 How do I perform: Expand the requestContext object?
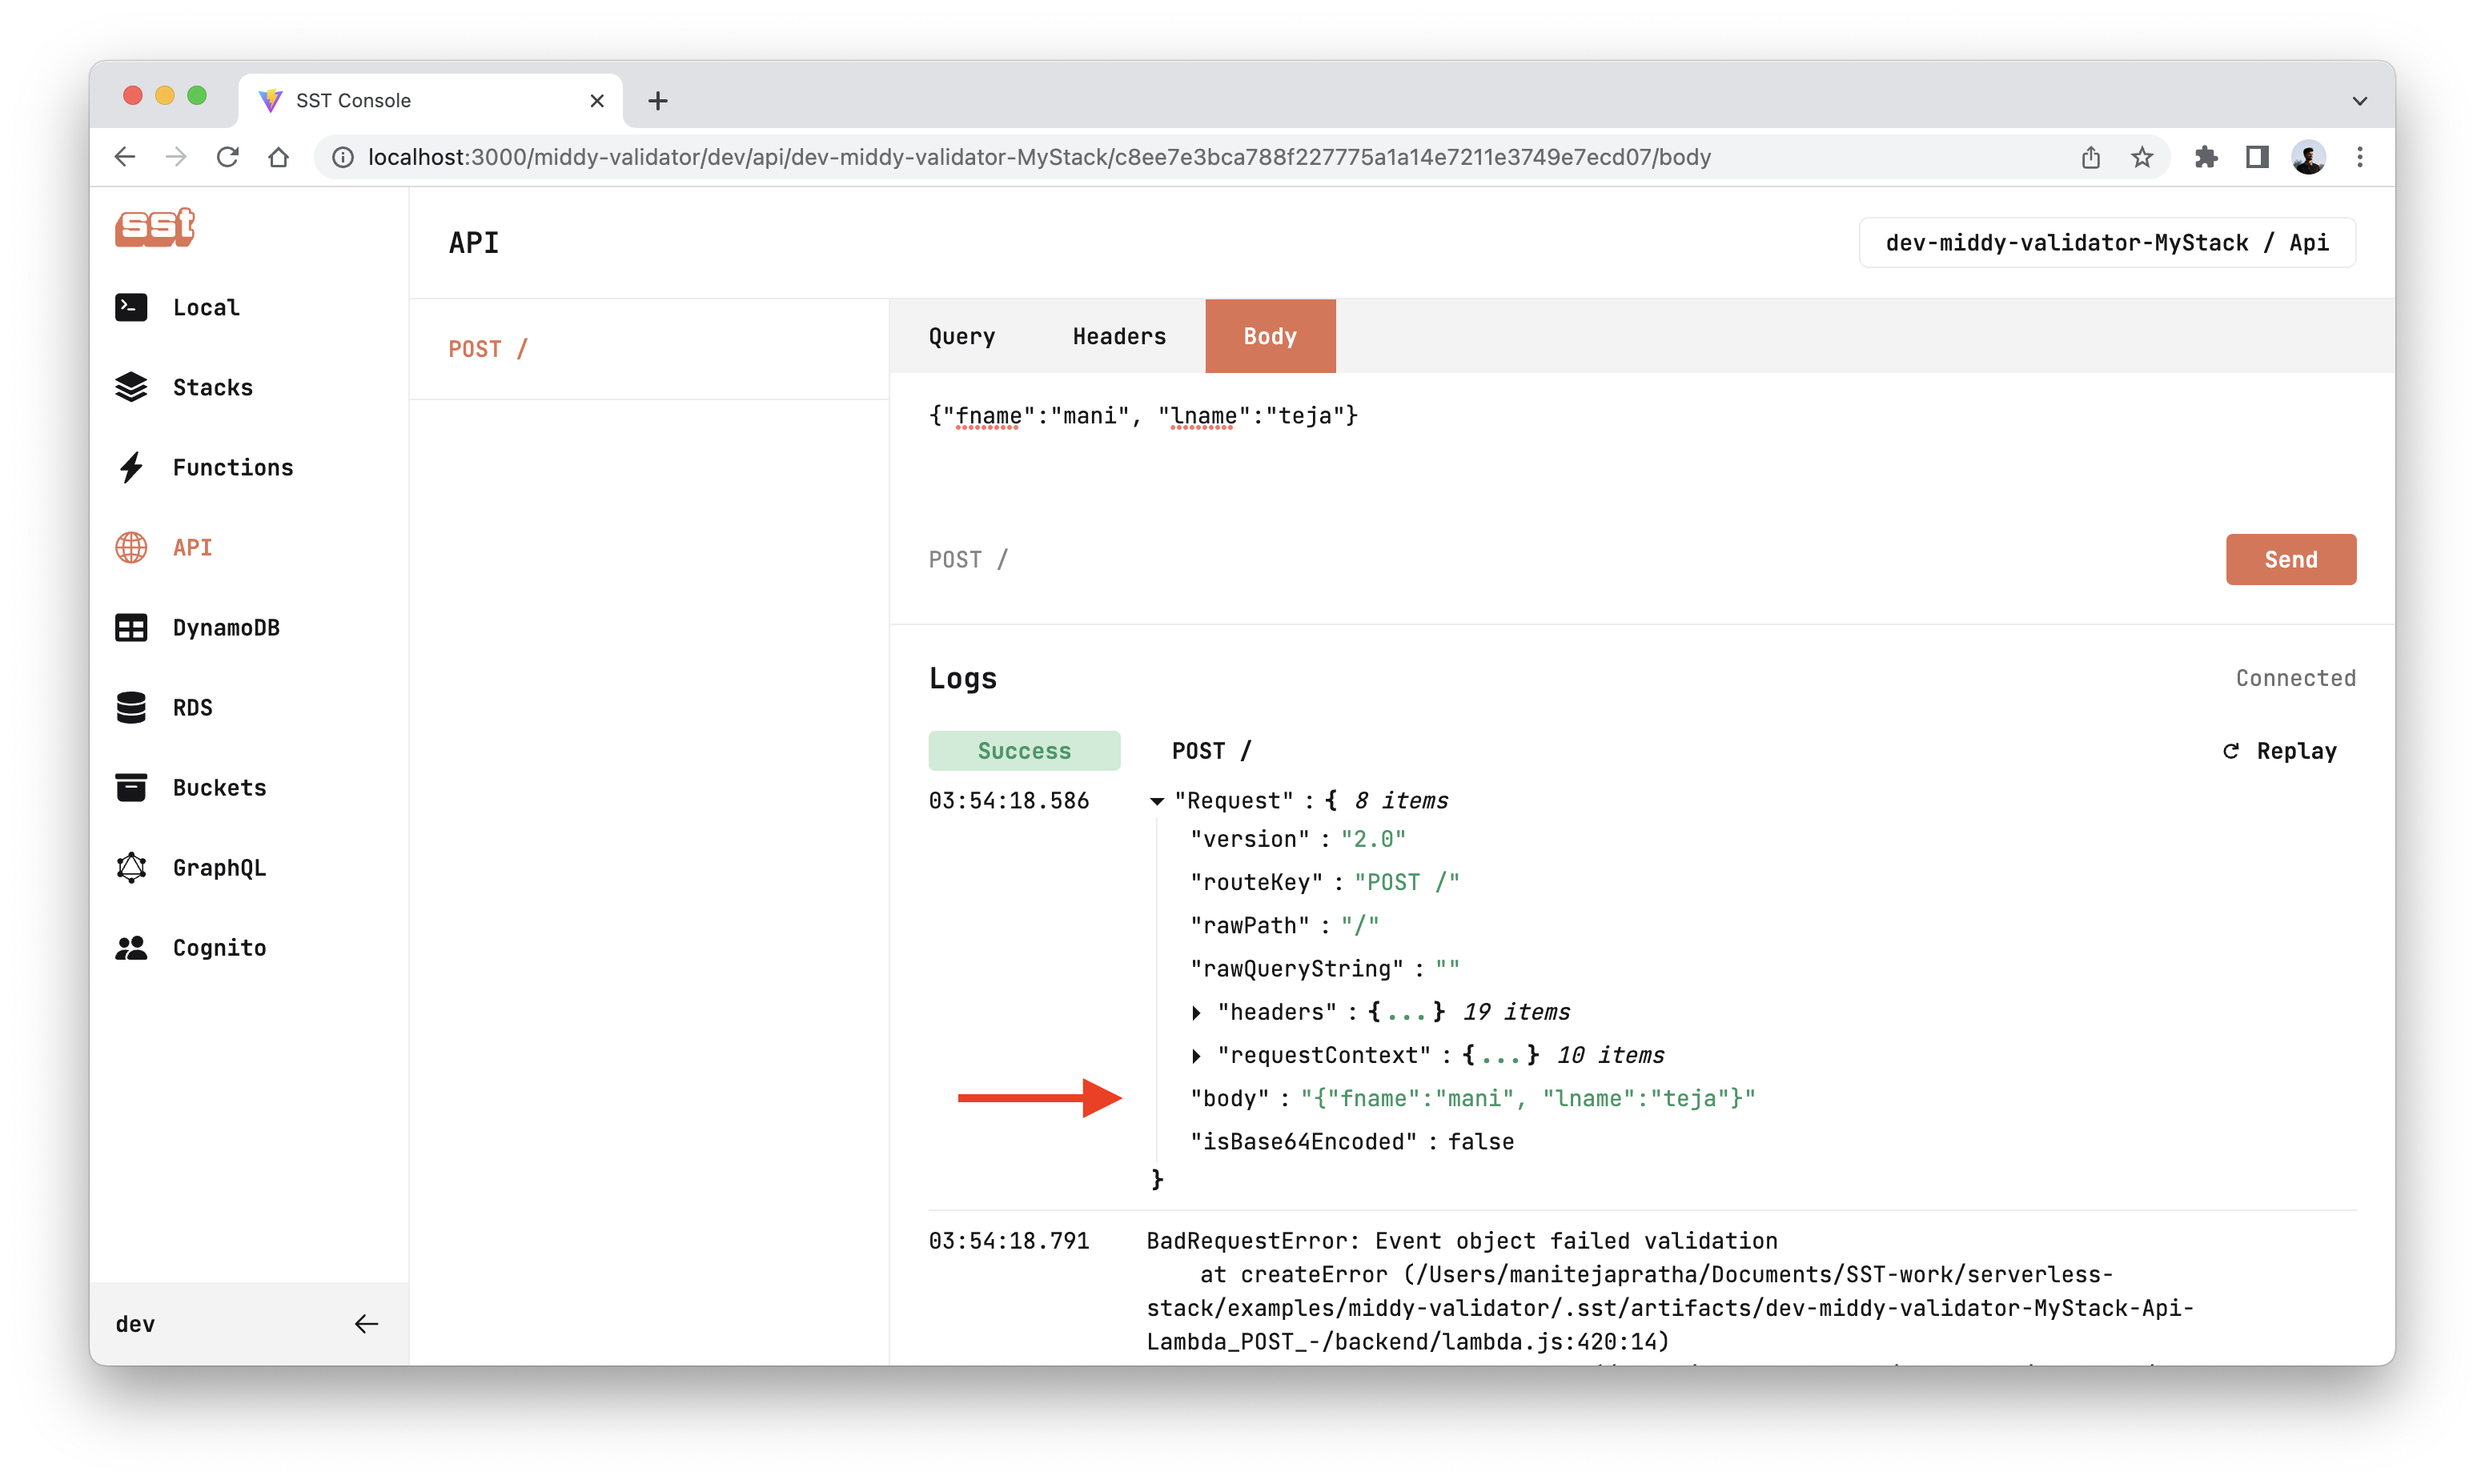pyautogui.click(x=1197, y=1055)
